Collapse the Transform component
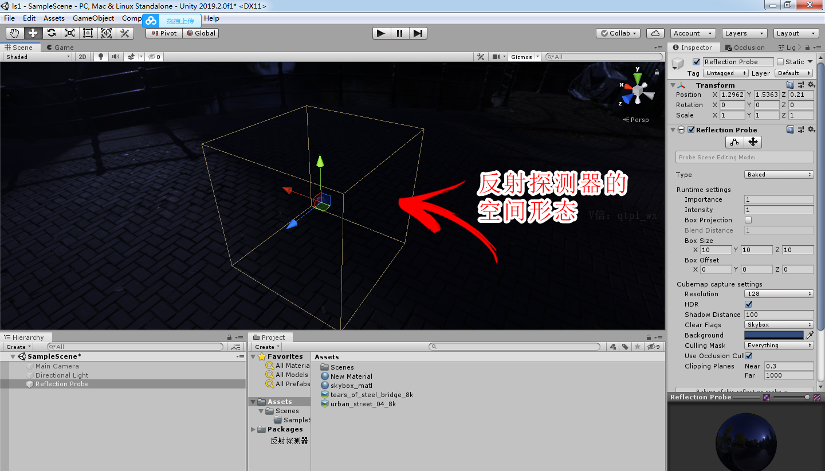The width and height of the screenshot is (825, 471). click(x=673, y=85)
